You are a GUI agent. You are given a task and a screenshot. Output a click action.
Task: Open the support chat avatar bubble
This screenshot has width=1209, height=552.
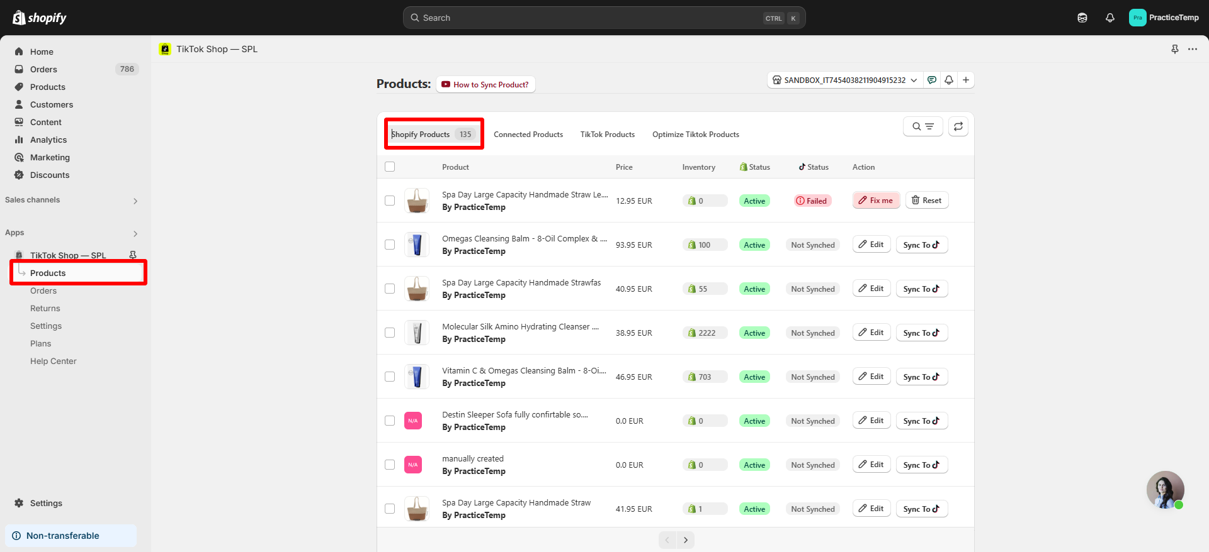coord(1165,490)
